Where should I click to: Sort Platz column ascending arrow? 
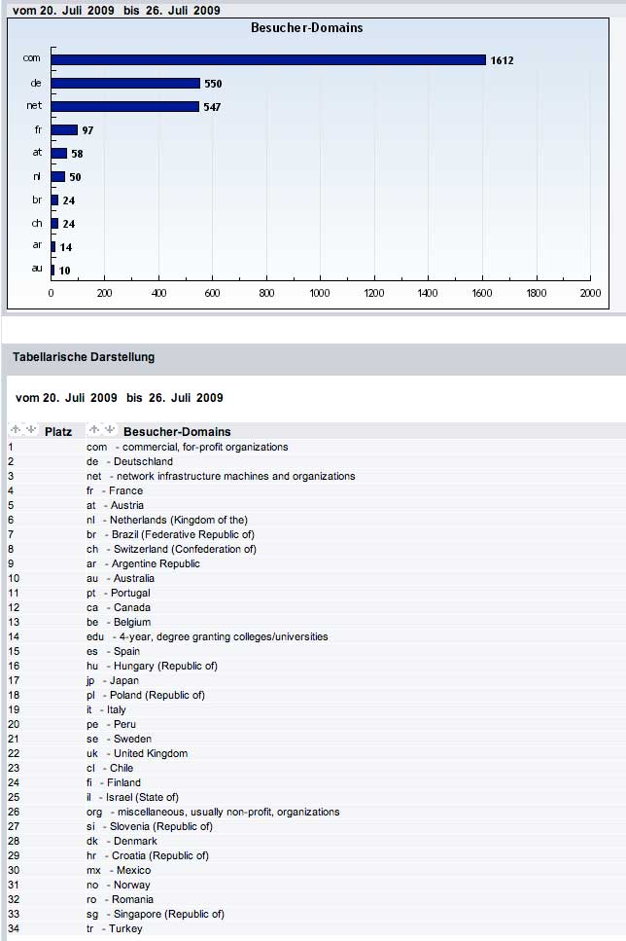pos(16,430)
